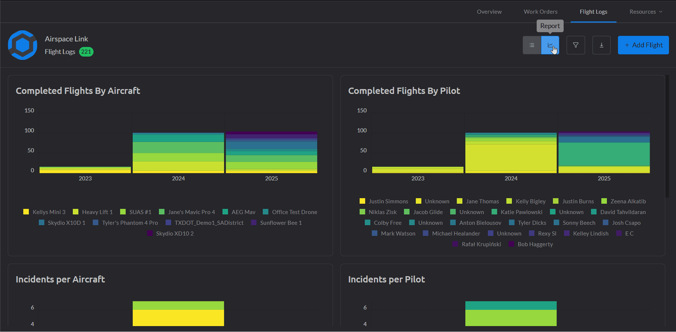This screenshot has width=676, height=332.
Task: Click the Bob Haggerty legend swatch
Action: [x=512, y=244]
